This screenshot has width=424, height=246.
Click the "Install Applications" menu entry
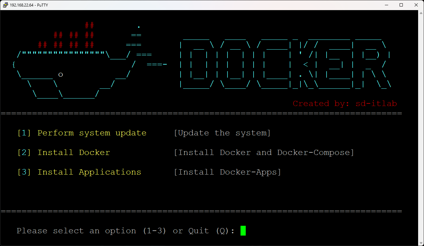tap(89, 172)
